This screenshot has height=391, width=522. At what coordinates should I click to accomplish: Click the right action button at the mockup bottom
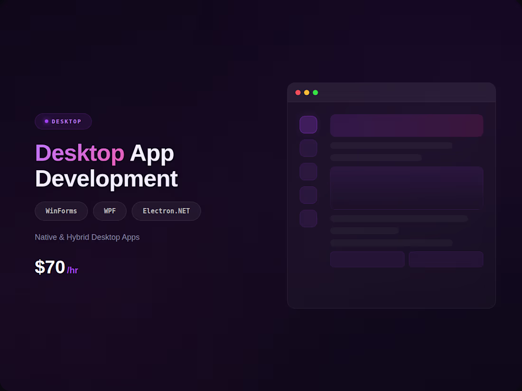pos(446,259)
